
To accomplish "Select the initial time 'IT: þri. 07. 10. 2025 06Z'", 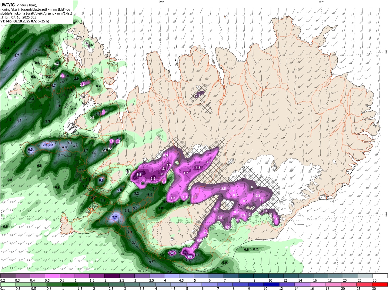I will (18, 17).
